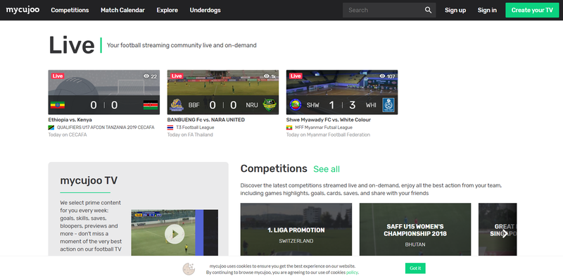
Task: Play the mycujoo TV video
Action: 175,234
